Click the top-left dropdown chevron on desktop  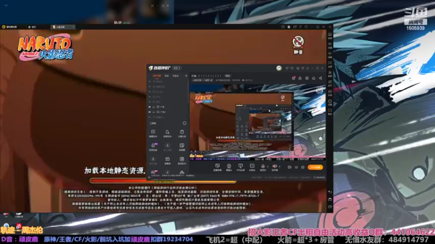click(x=6, y=5)
